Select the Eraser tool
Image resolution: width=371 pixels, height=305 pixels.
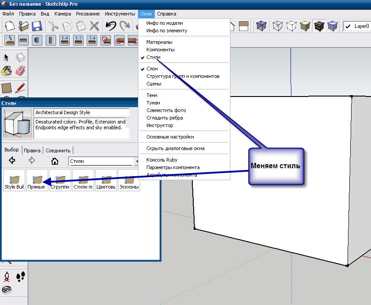[20, 70]
